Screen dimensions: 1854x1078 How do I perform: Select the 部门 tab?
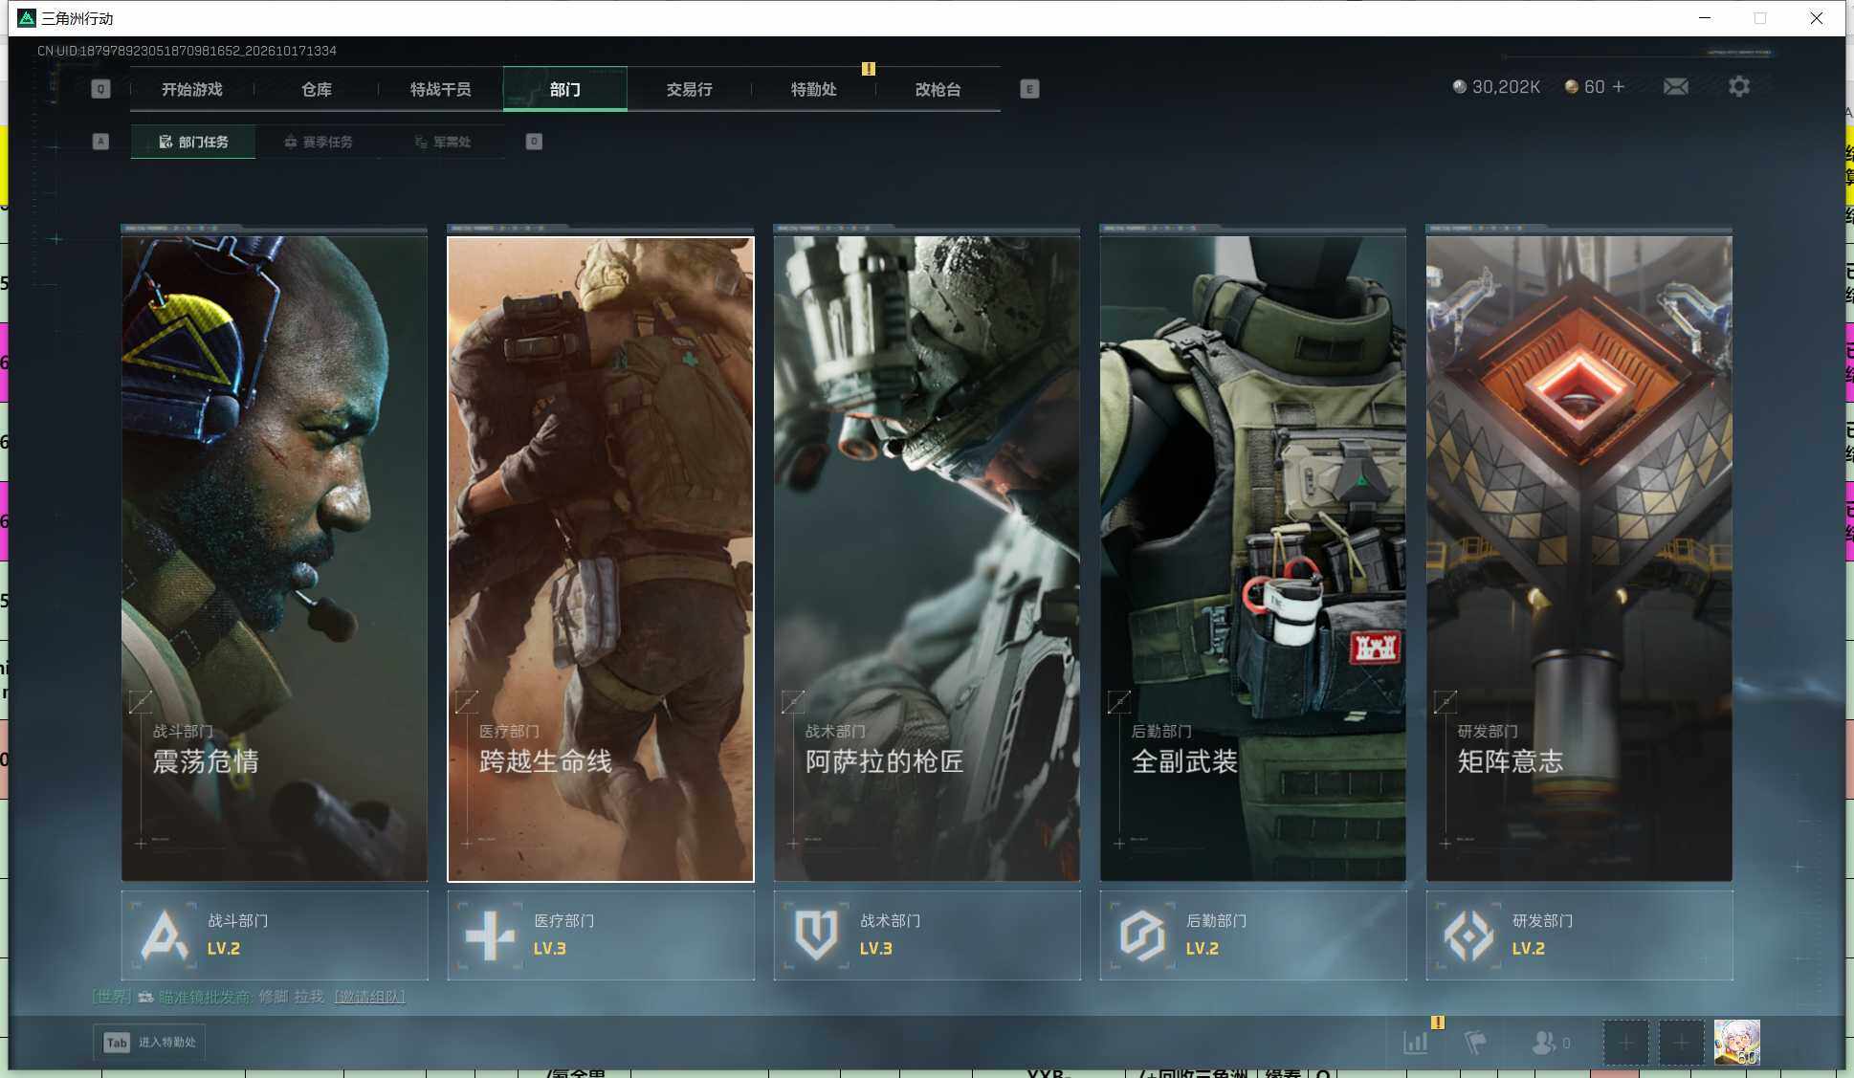564,89
